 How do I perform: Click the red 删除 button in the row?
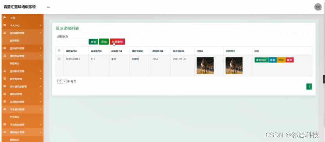pos(289,60)
